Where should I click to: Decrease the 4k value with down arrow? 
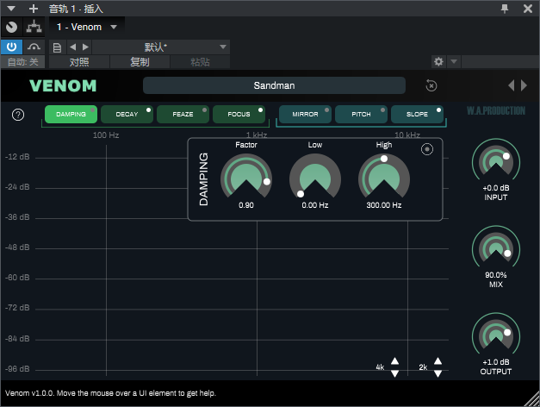pyautogui.click(x=395, y=373)
